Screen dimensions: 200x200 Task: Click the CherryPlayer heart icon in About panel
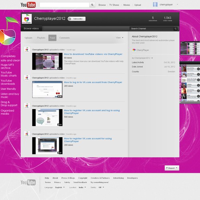134,50
